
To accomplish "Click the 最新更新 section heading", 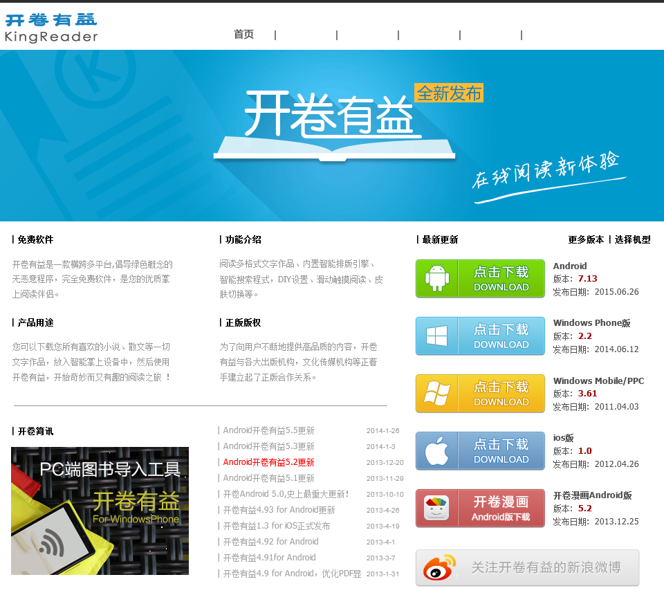I will 440,240.
